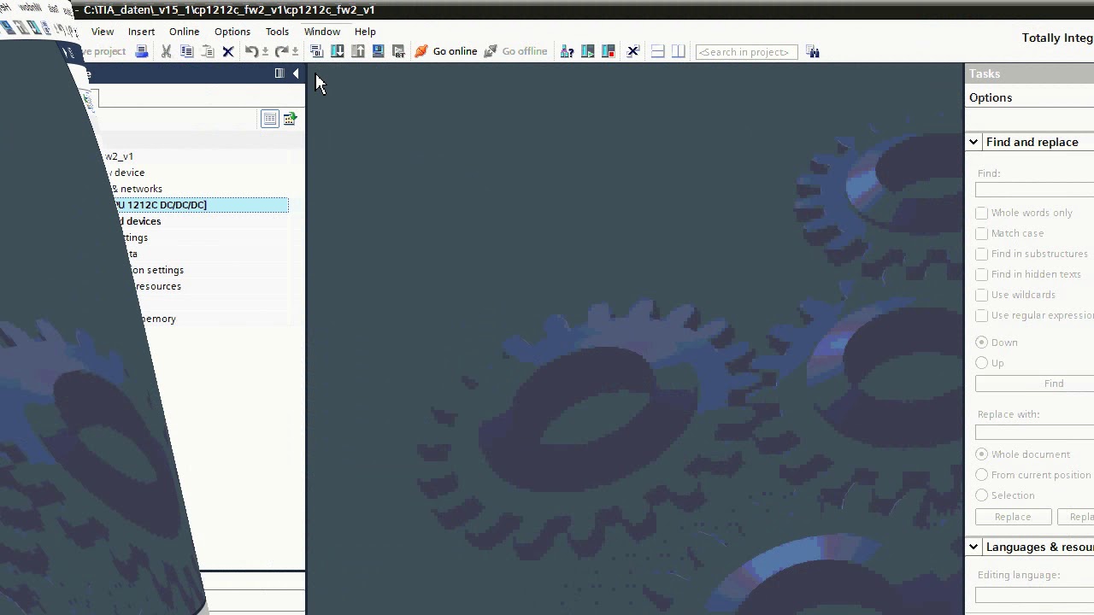Click the Redo arrow icon
Image resolution: width=1094 pixels, height=615 pixels.
(x=281, y=51)
